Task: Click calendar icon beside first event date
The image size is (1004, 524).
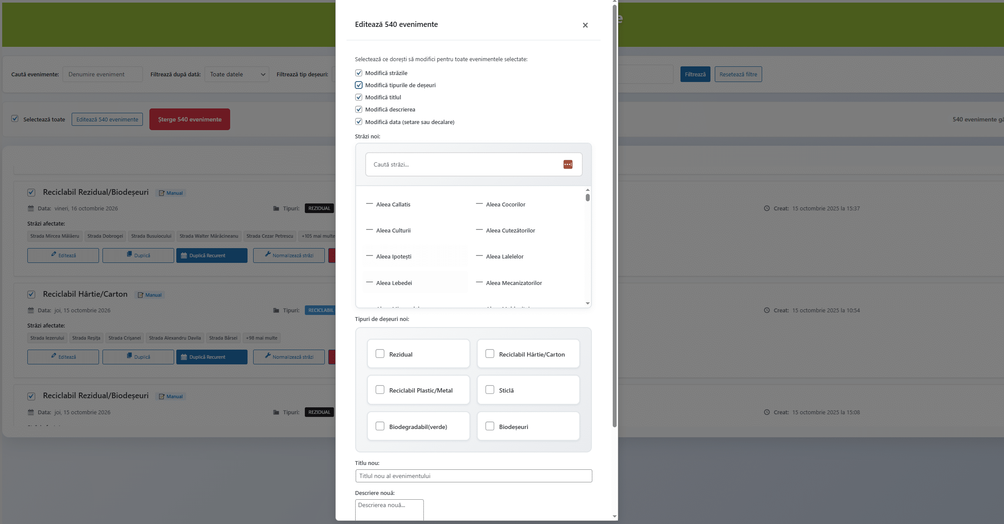Action: coord(31,208)
